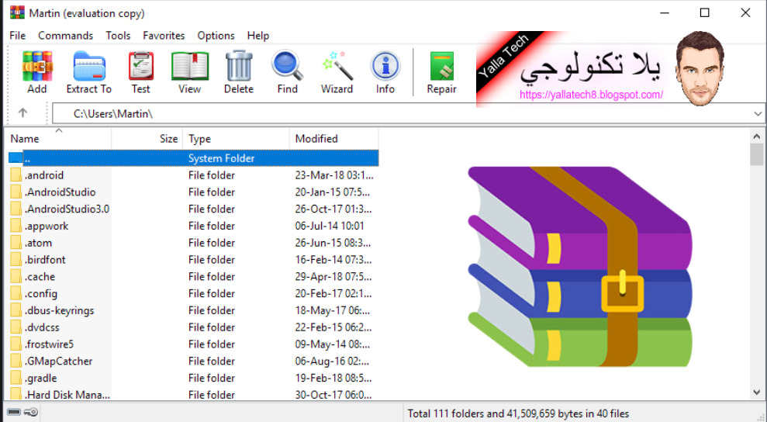Sort list by Modified column

[x=333, y=139]
